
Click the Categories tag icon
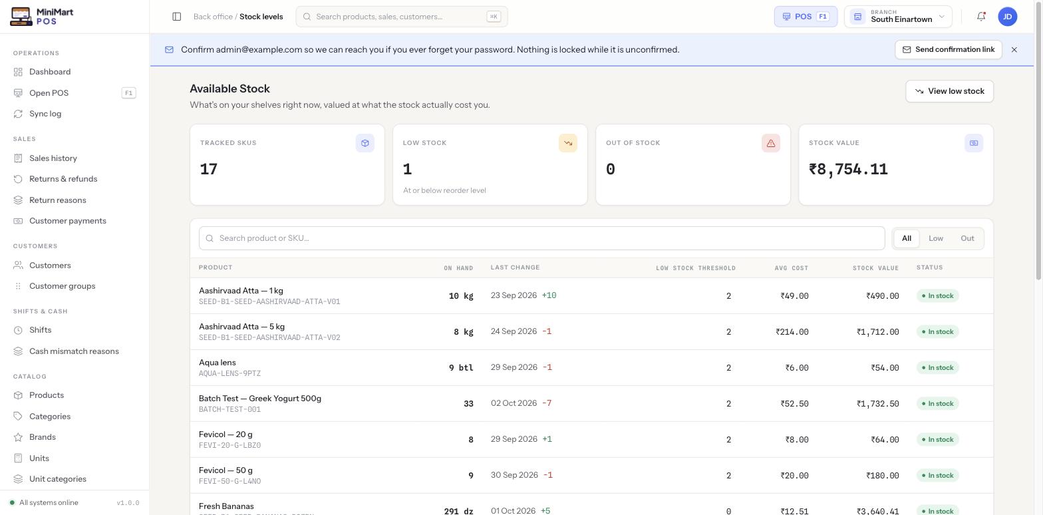coord(18,417)
